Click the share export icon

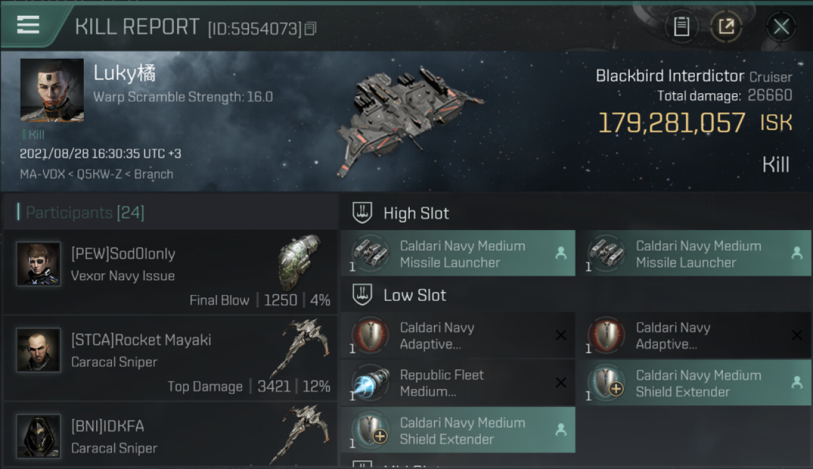click(x=726, y=26)
